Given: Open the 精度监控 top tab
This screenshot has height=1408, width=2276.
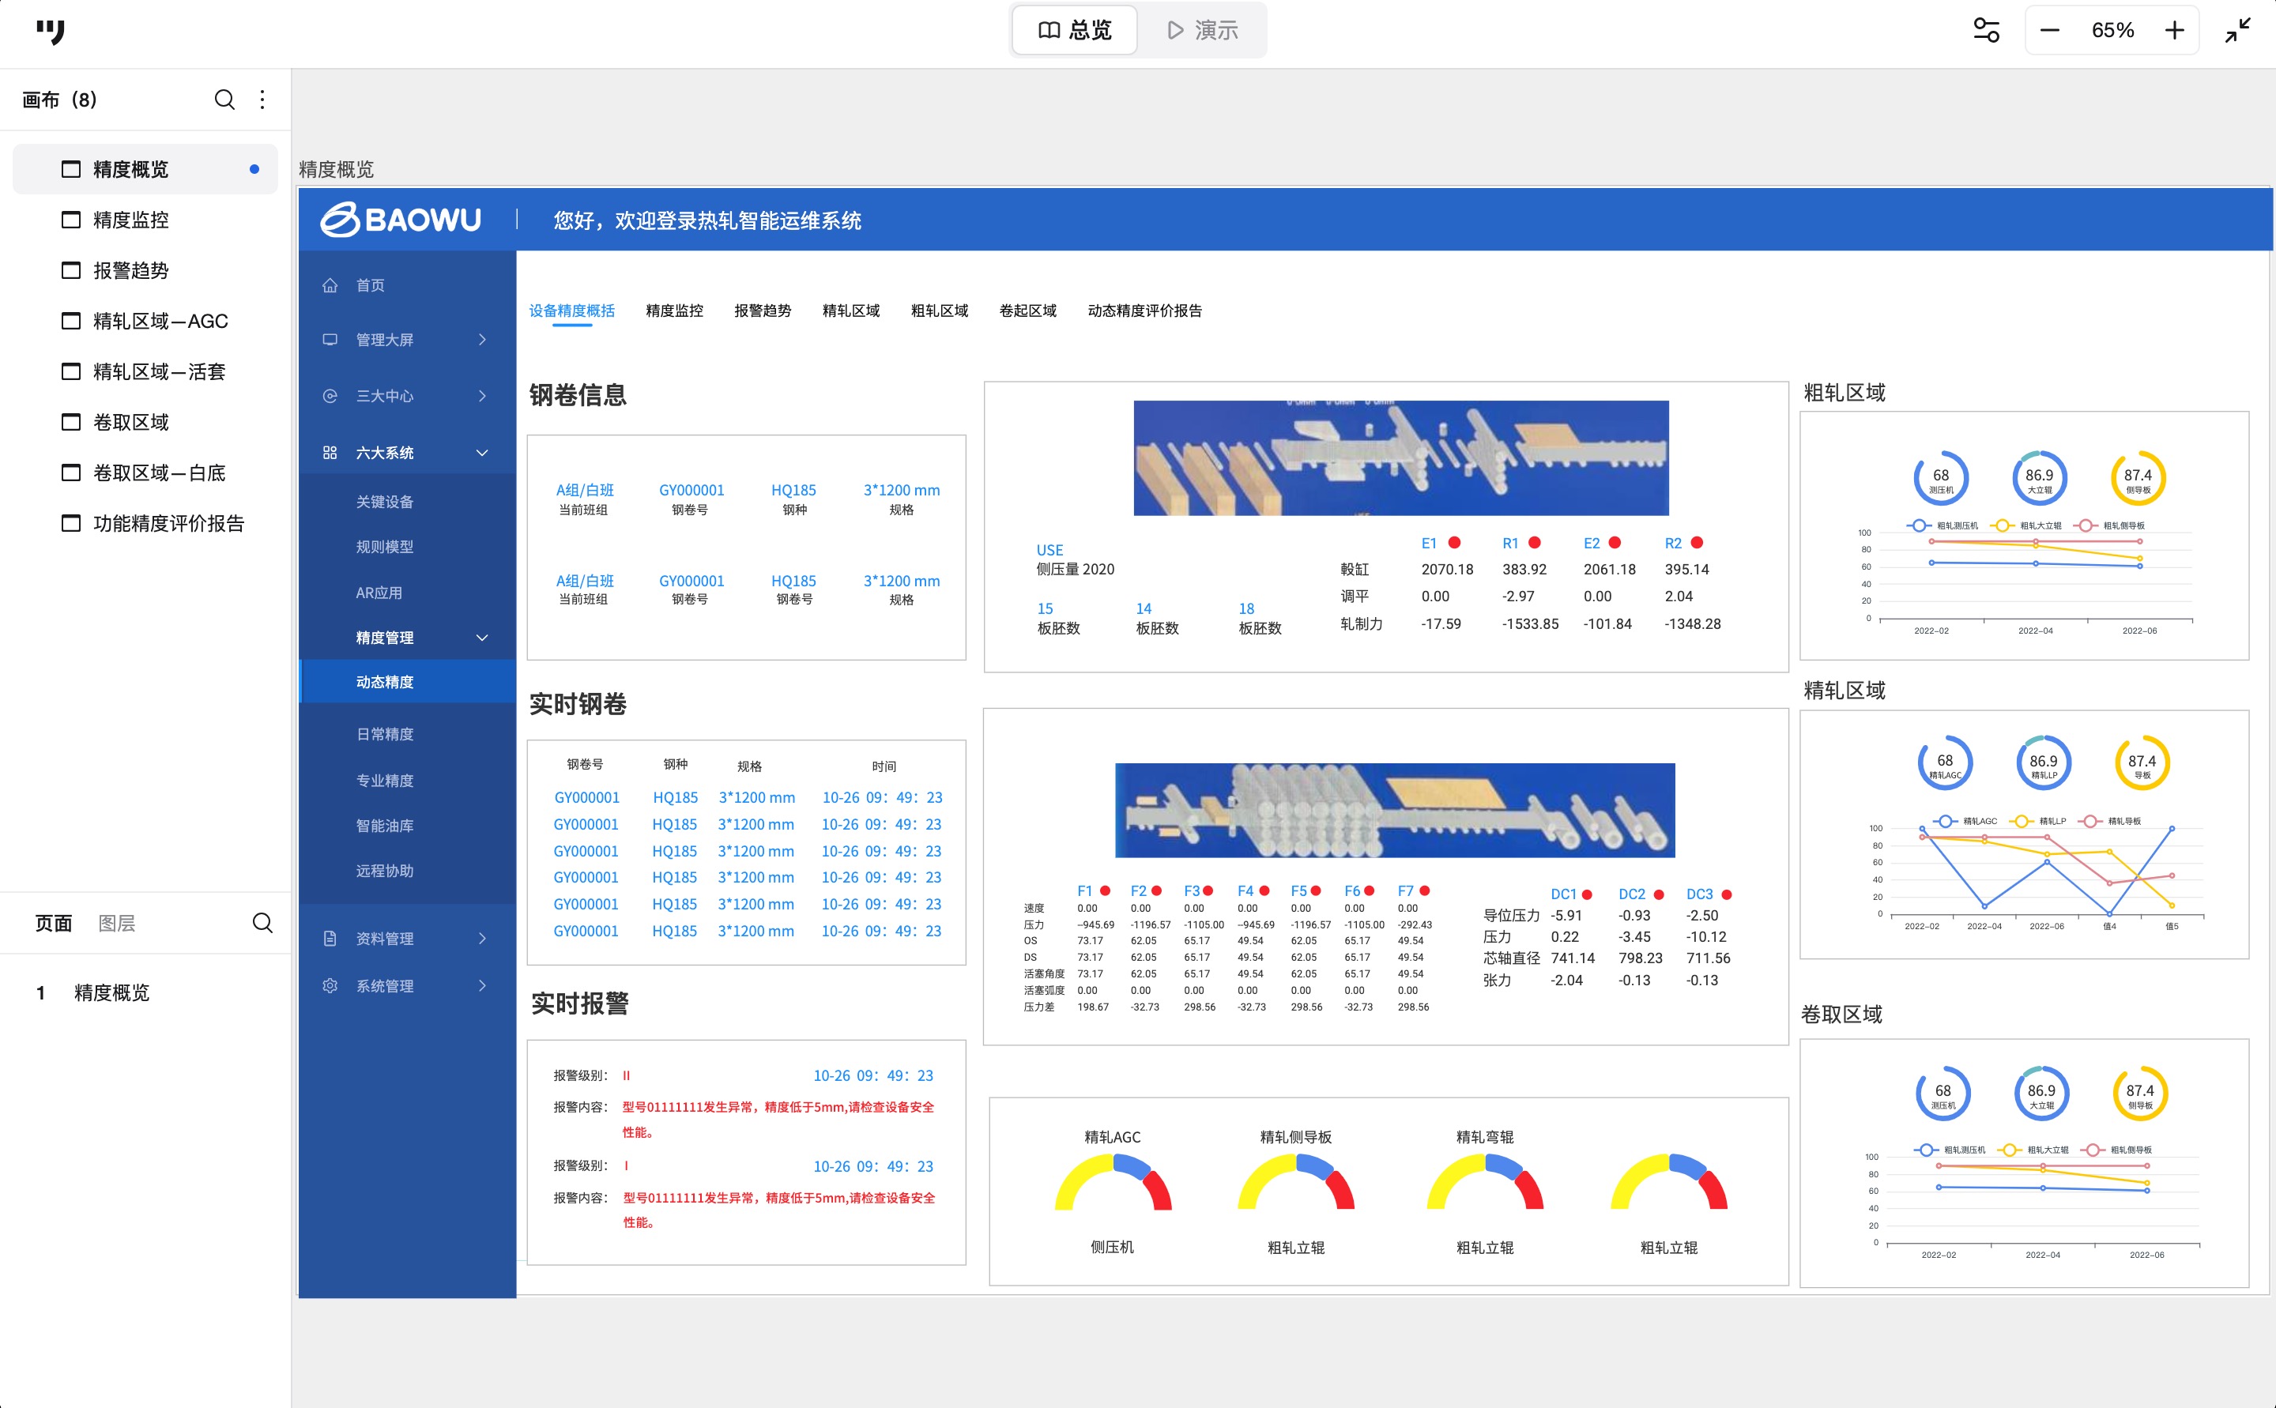Looking at the screenshot, I should click(674, 311).
